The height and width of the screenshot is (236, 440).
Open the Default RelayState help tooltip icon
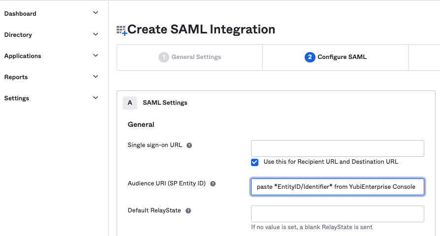[189, 210]
